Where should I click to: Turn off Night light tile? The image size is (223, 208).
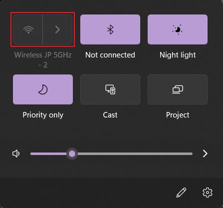click(x=178, y=29)
